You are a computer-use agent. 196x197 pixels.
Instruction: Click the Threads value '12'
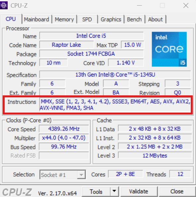click(180, 174)
